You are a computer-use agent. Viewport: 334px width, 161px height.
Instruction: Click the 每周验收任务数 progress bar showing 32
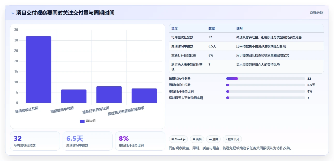[x=266, y=79]
